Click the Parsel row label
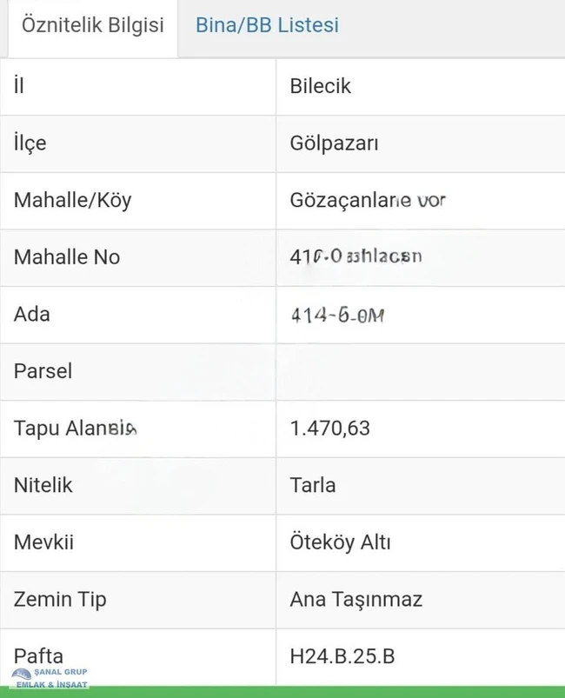Image resolution: width=565 pixels, height=698 pixels. (43, 371)
